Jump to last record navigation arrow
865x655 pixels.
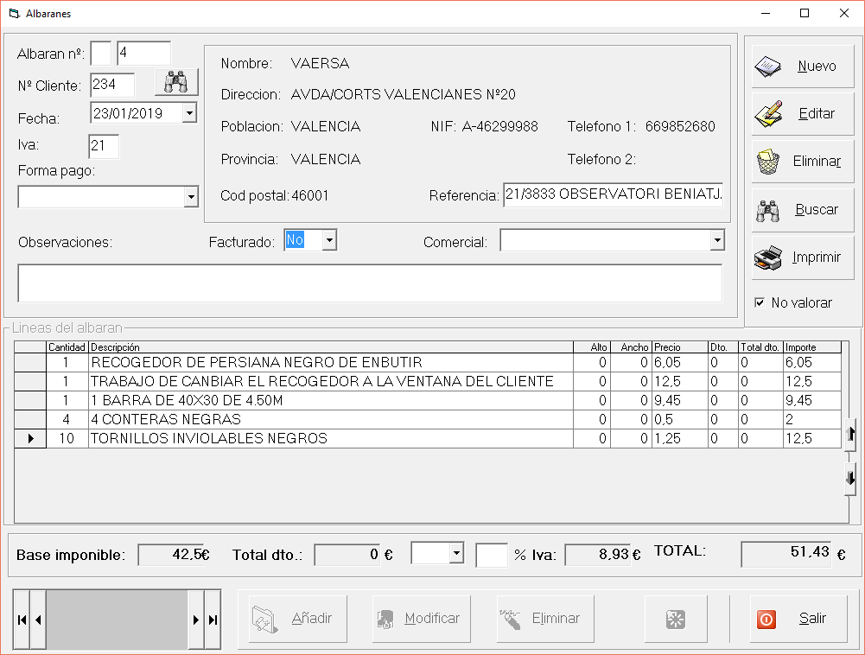point(213,620)
